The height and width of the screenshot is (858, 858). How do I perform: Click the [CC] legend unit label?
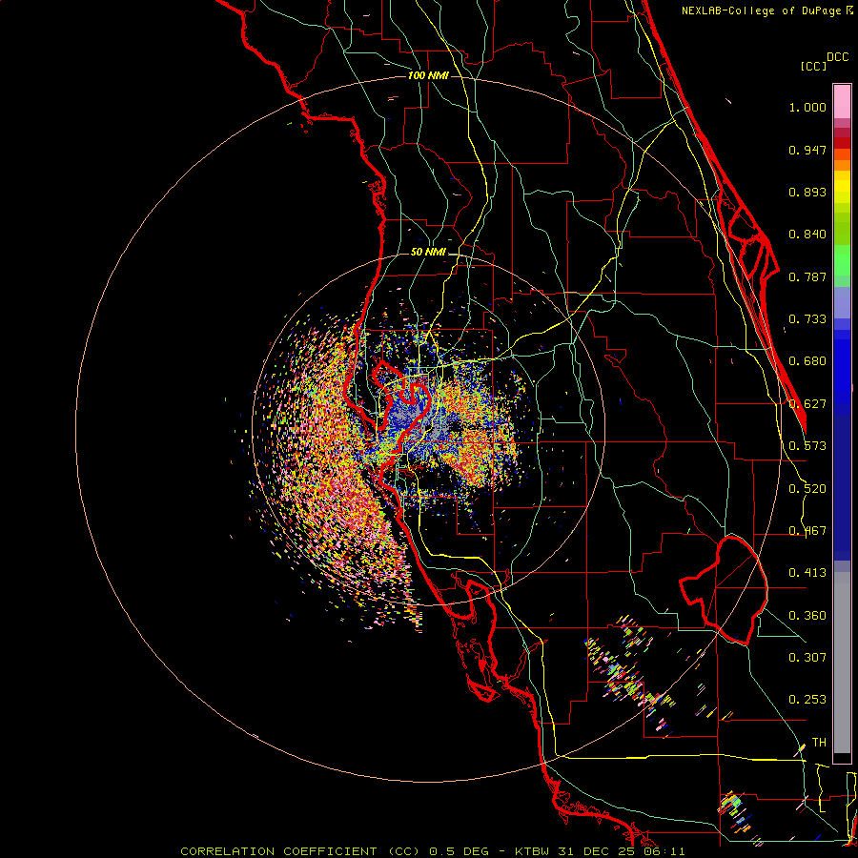pos(813,66)
